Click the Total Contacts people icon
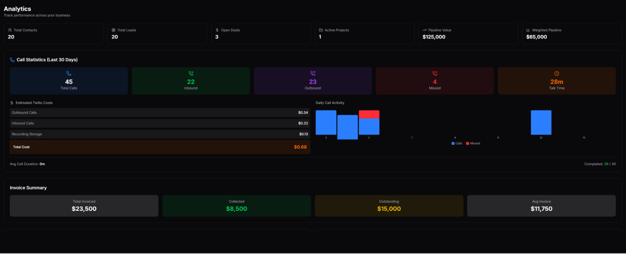 (10, 30)
